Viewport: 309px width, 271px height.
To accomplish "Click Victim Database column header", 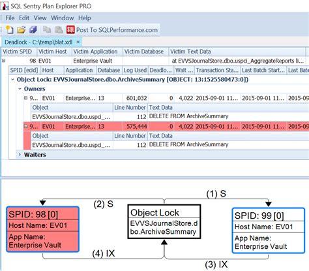I will point(146,52).
